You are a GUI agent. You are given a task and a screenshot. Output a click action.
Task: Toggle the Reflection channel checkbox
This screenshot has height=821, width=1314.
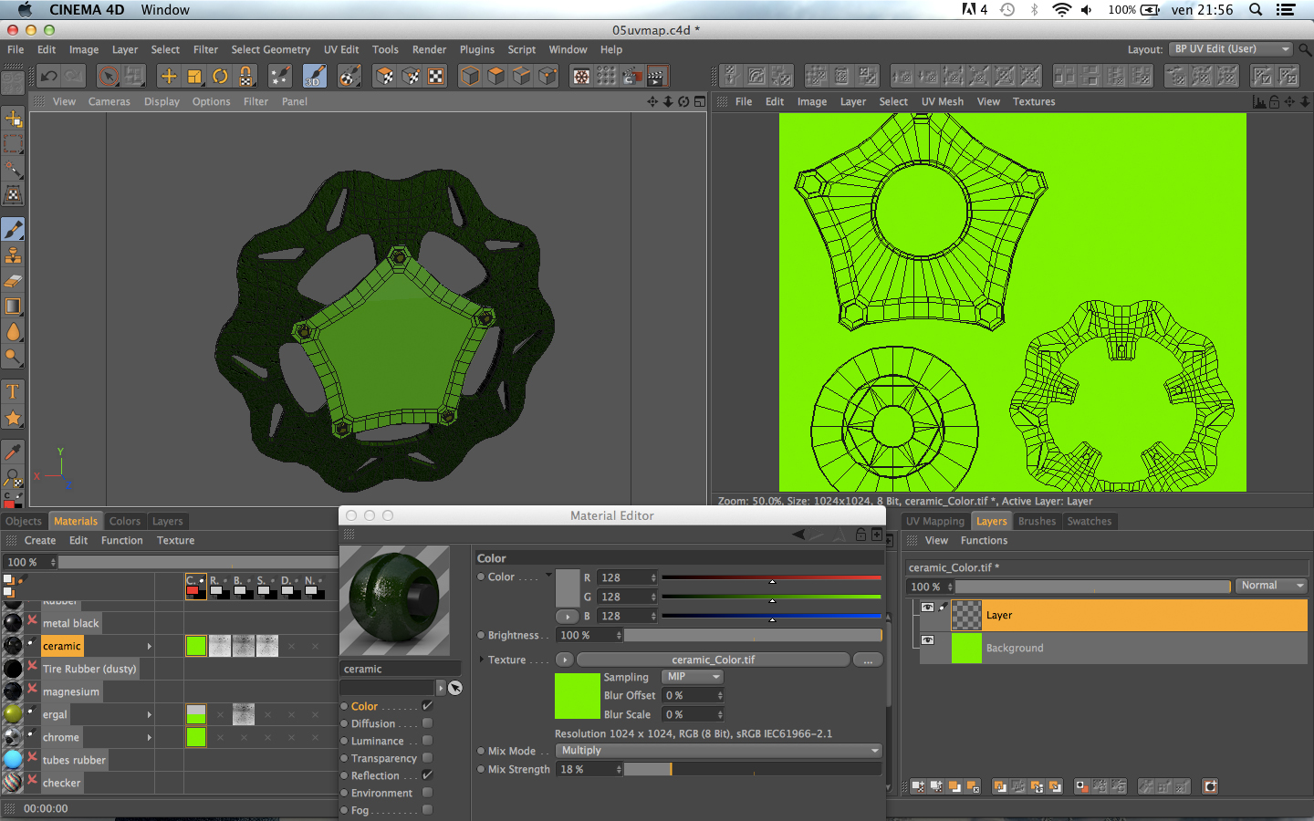(427, 775)
